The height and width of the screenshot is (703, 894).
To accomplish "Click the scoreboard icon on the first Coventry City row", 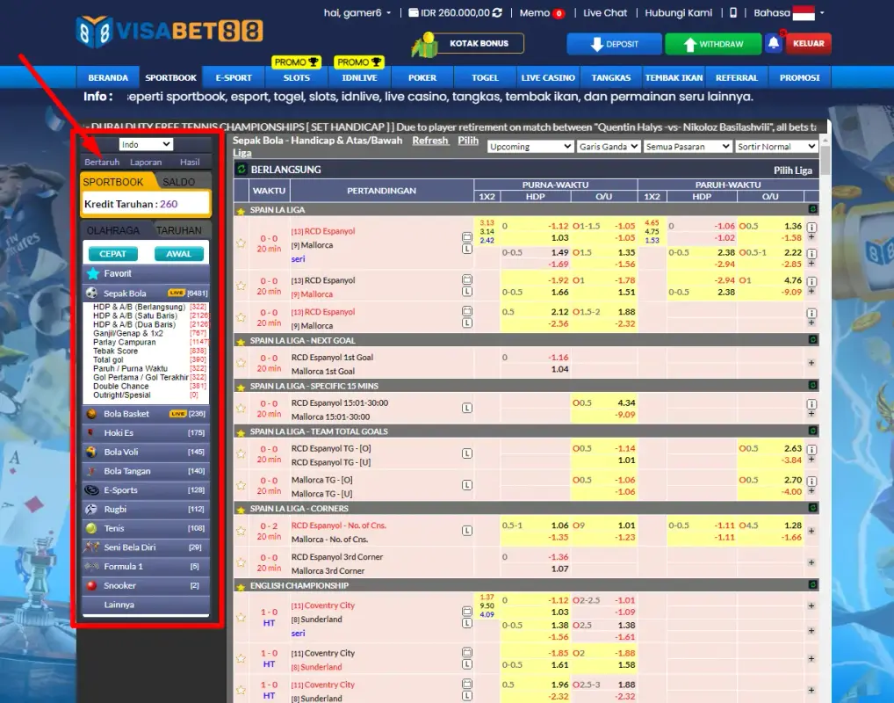I will point(467,611).
